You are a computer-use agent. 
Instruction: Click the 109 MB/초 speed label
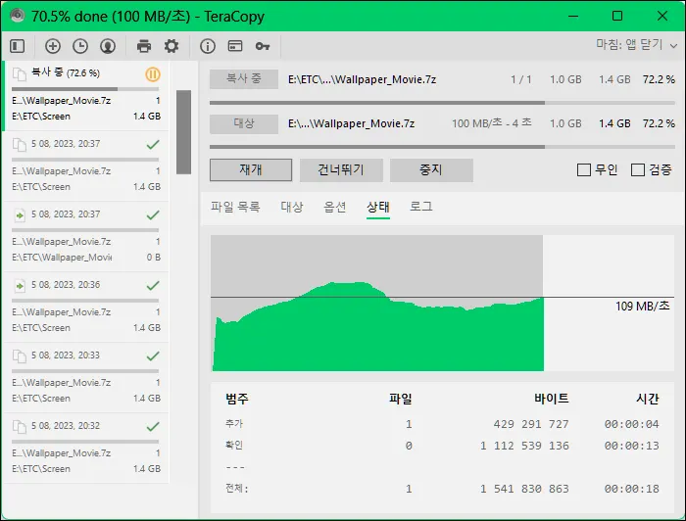click(642, 306)
